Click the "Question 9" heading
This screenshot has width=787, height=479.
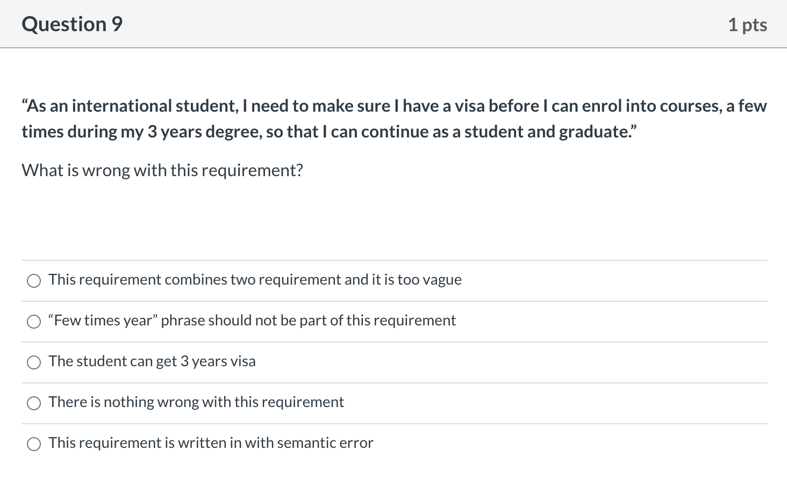[x=71, y=24]
